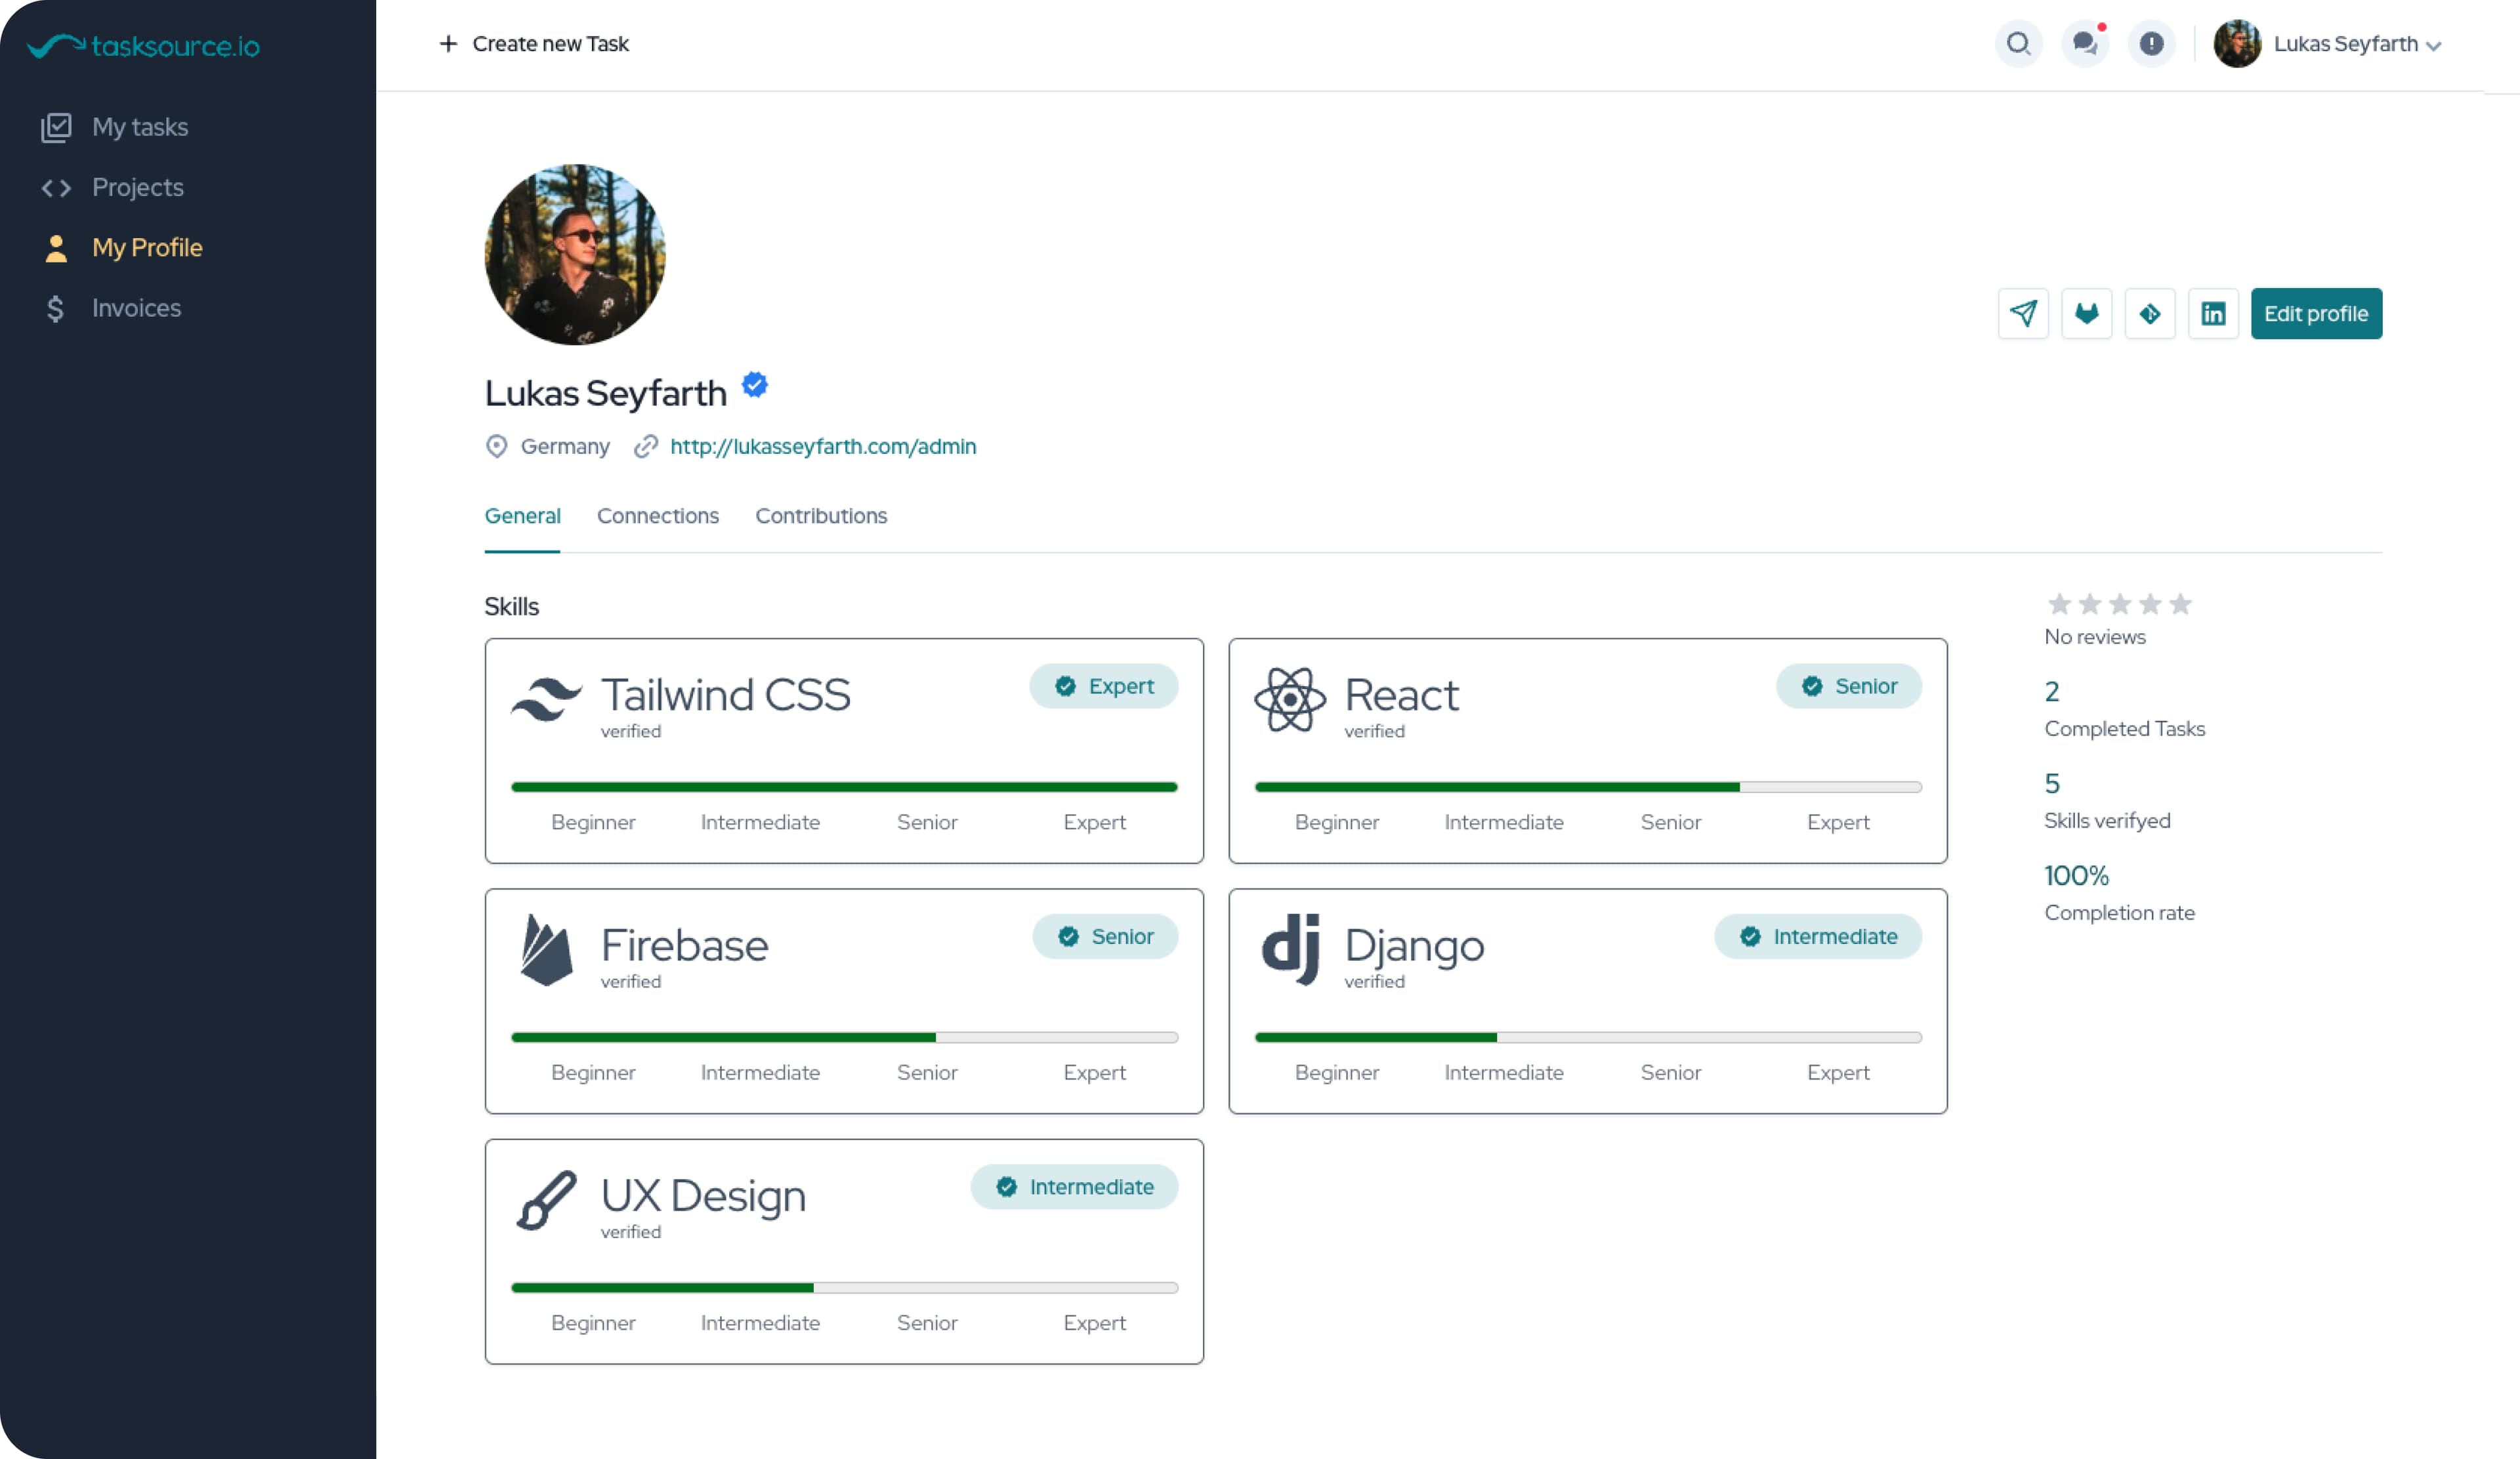Viewport: 2520px width, 1459px height.
Task: Click the large profile photo
Action: click(x=575, y=255)
